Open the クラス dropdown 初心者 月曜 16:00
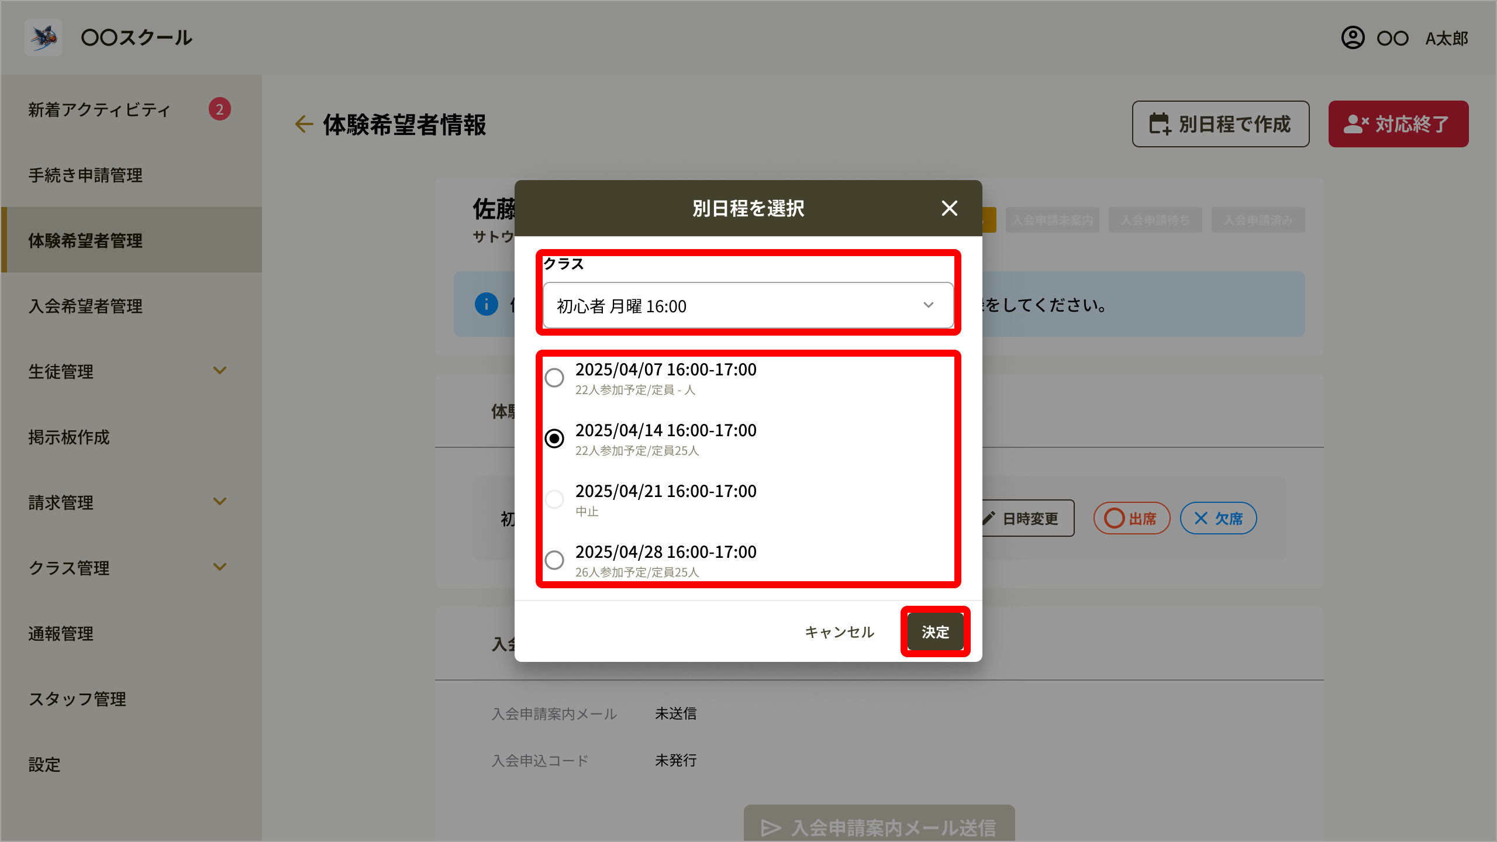Screen dimensions: 1497x842 click(x=748, y=306)
